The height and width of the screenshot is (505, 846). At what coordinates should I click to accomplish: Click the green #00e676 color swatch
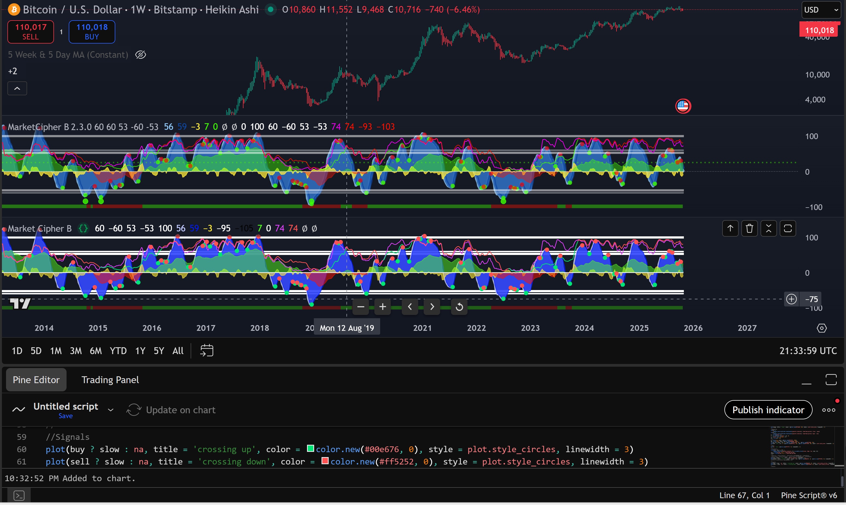tap(310, 449)
